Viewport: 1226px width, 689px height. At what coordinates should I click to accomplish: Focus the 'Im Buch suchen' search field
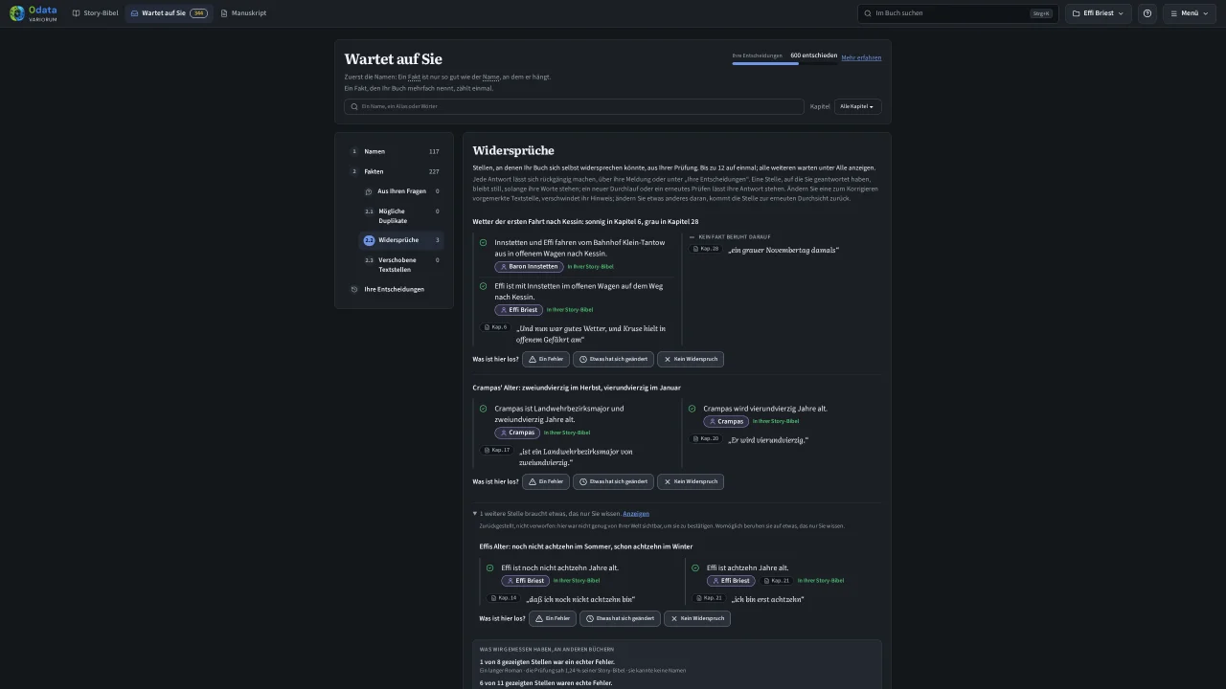958,13
